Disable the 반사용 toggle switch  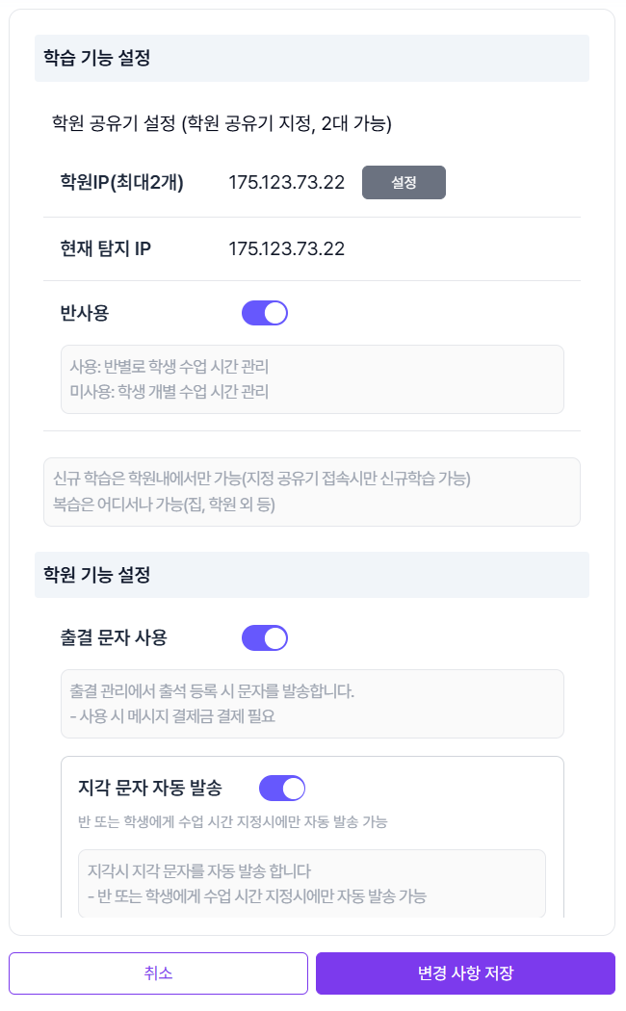point(264,312)
